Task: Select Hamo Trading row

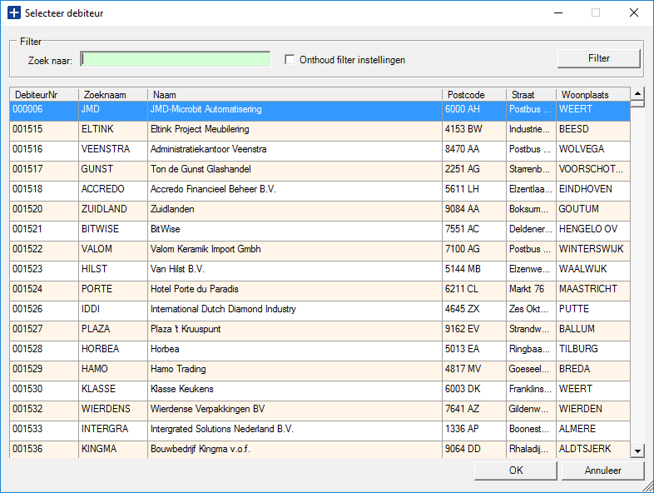Action: (320, 371)
